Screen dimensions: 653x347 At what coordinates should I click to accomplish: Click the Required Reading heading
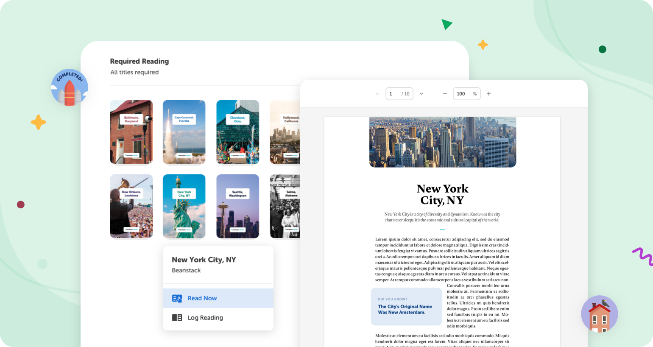point(140,62)
